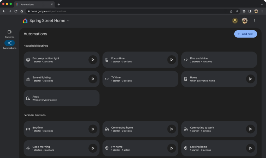The image size is (266, 158).
Task: Open the three-dot more options menu
Action: pyautogui.click(x=254, y=21)
